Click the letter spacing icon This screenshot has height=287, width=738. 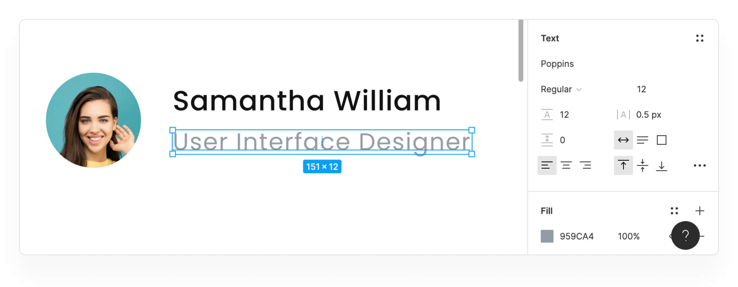coord(623,115)
